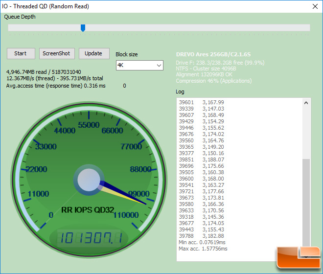Select log row 39365 3,149.20

201,147
